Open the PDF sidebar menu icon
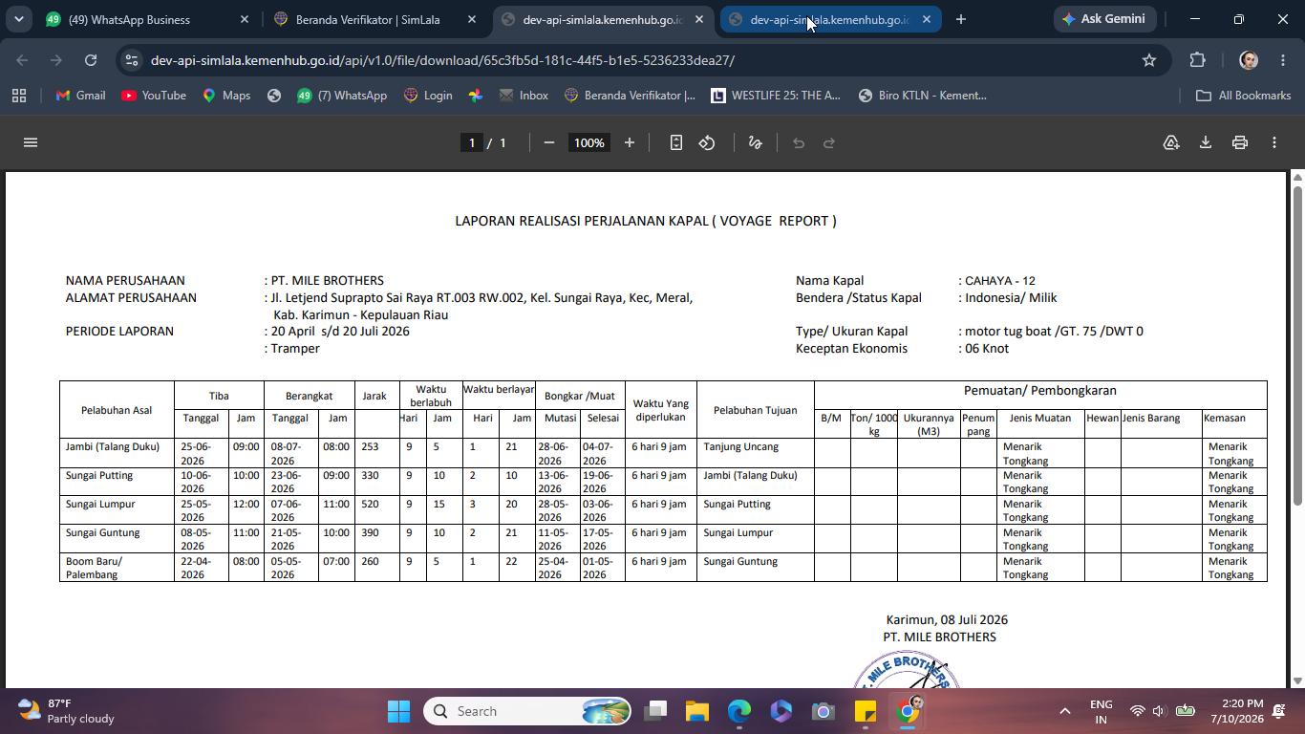The width and height of the screenshot is (1305, 734). (x=30, y=142)
